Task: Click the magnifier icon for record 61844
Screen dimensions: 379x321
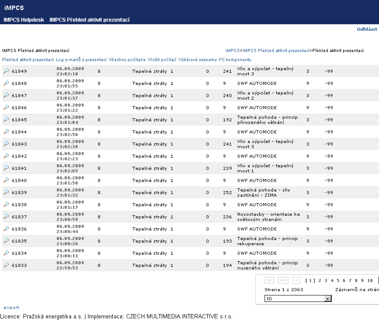Action: [x=6, y=132]
